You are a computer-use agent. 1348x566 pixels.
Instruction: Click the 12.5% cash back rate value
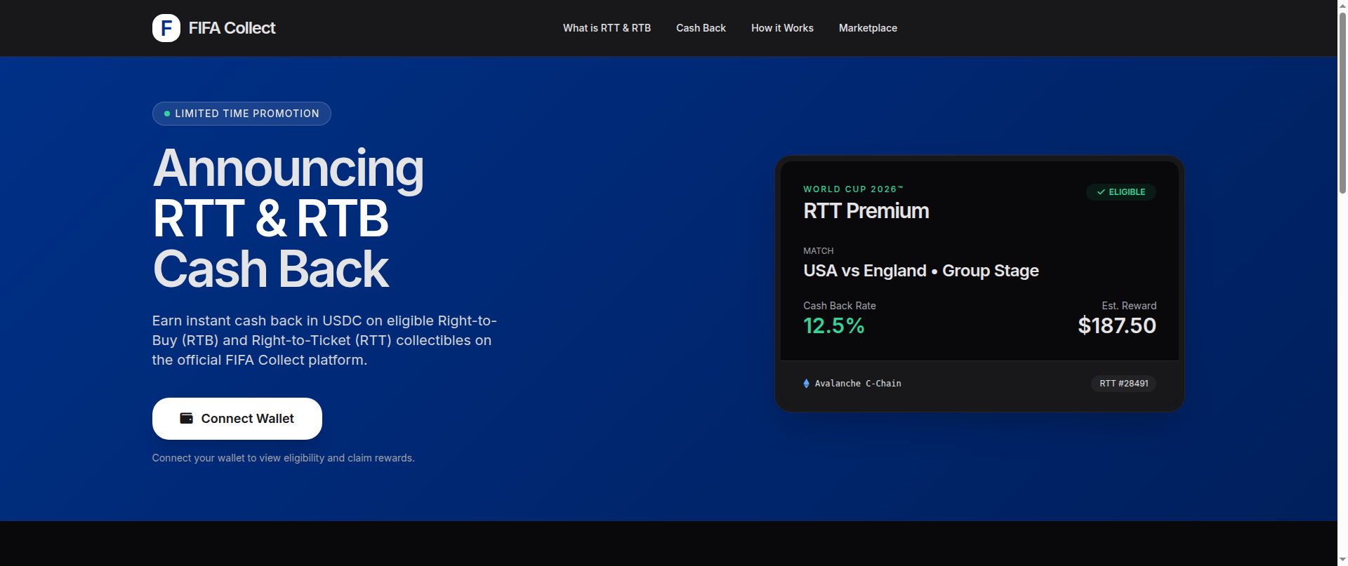point(833,325)
